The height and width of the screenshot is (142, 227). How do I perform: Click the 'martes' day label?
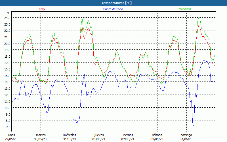pos(41,135)
